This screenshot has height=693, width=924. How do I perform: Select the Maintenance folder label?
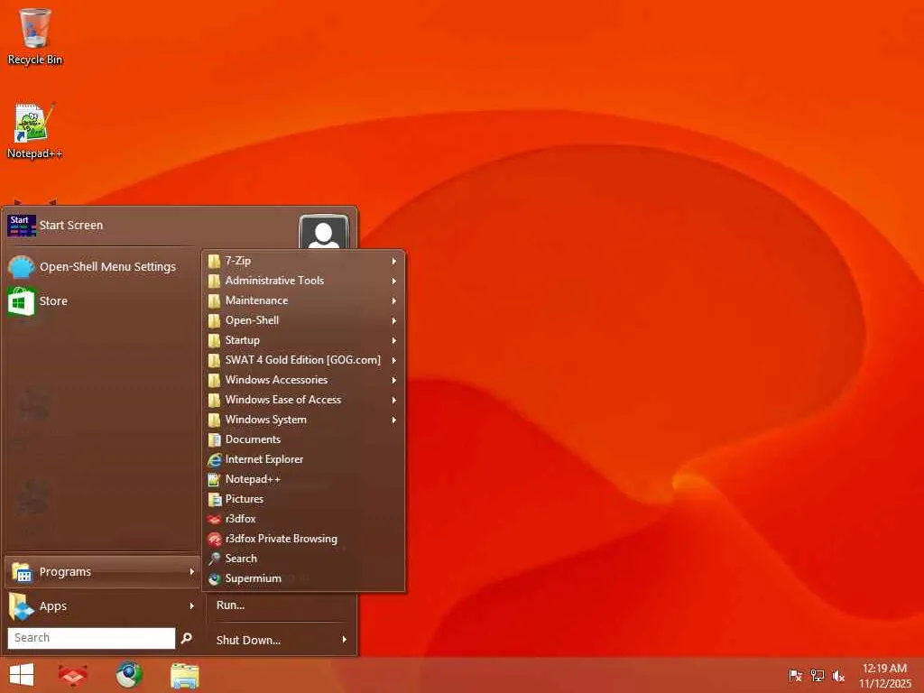pos(257,300)
